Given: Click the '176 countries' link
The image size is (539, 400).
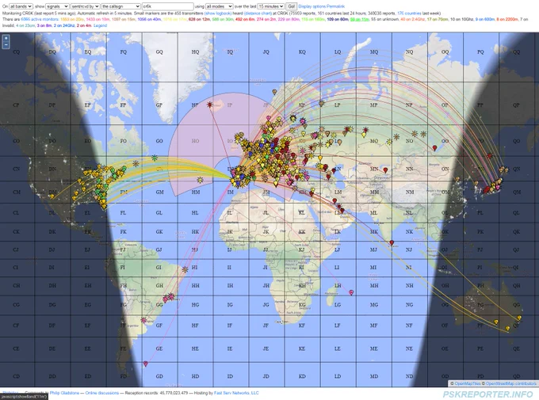Looking at the screenshot, I should click(x=409, y=13).
